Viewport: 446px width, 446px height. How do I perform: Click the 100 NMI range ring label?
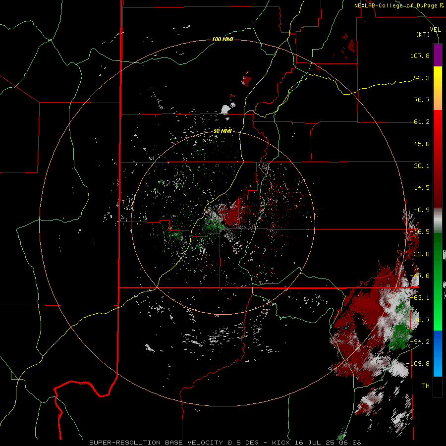click(223, 39)
